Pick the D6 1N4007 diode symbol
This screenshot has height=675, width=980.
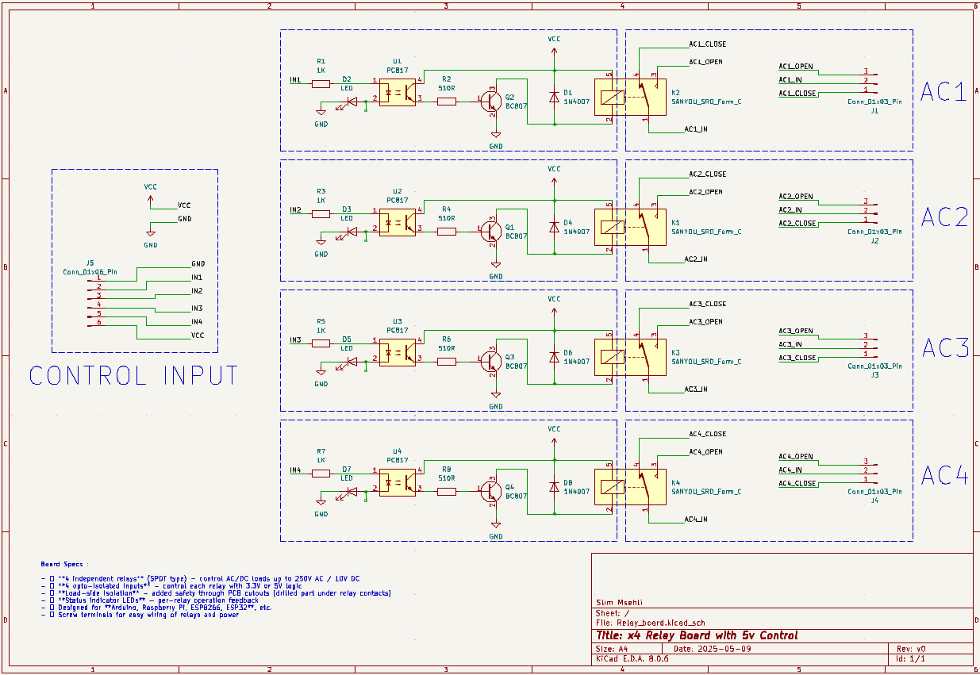[x=553, y=357]
